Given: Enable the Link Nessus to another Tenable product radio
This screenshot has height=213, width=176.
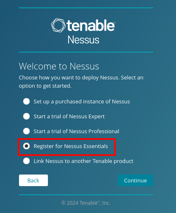Looking at the screenshot, I should (26, 161).
